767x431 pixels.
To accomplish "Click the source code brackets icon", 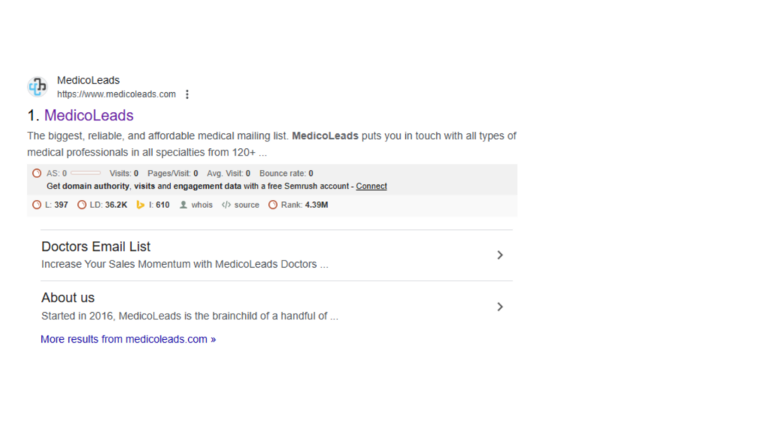I will pyautogui.click(x=226, y=205).
